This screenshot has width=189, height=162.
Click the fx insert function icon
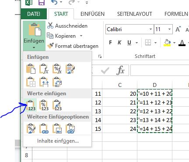point(120,70)
